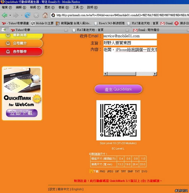Open the 檔案 (F) menu

[x=7, y=7]
